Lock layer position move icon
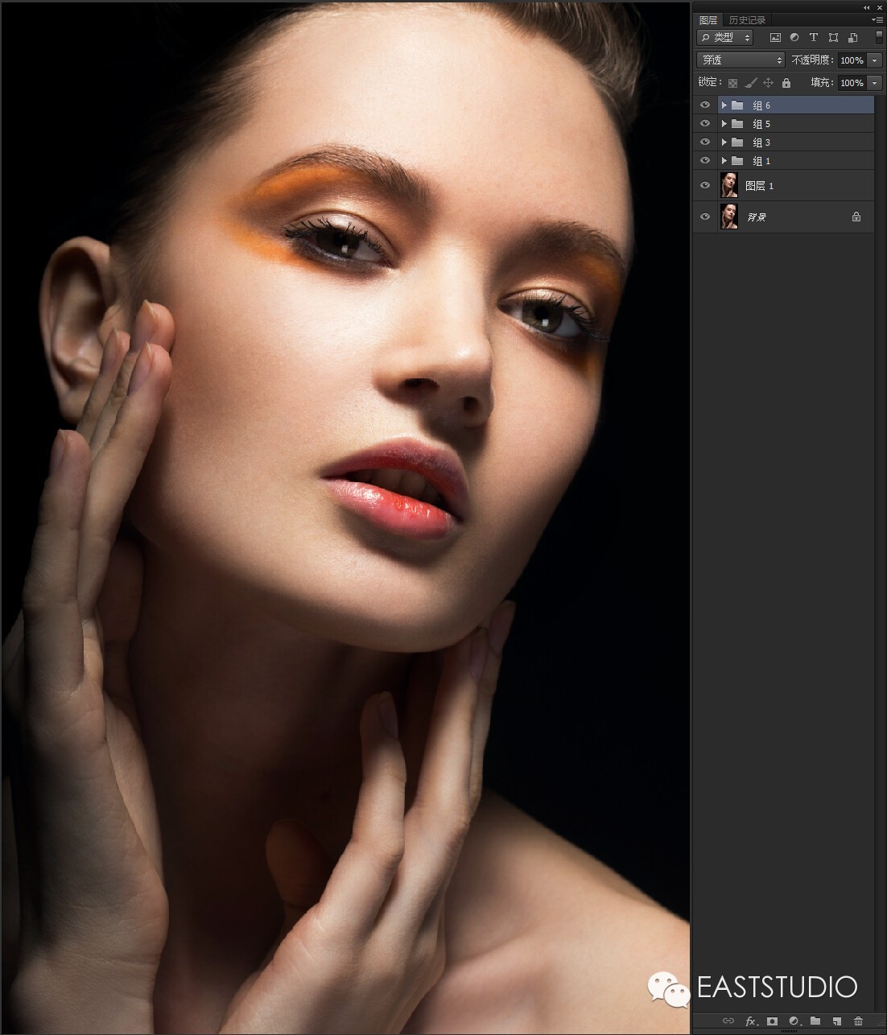Viewport: 887px width, 1035px height. (x=768, y=83)
